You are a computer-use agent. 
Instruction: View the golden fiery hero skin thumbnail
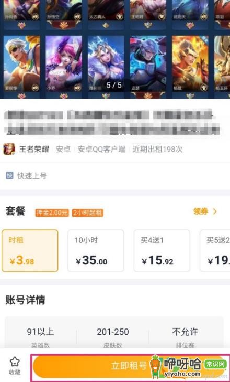tap(190, 64)
